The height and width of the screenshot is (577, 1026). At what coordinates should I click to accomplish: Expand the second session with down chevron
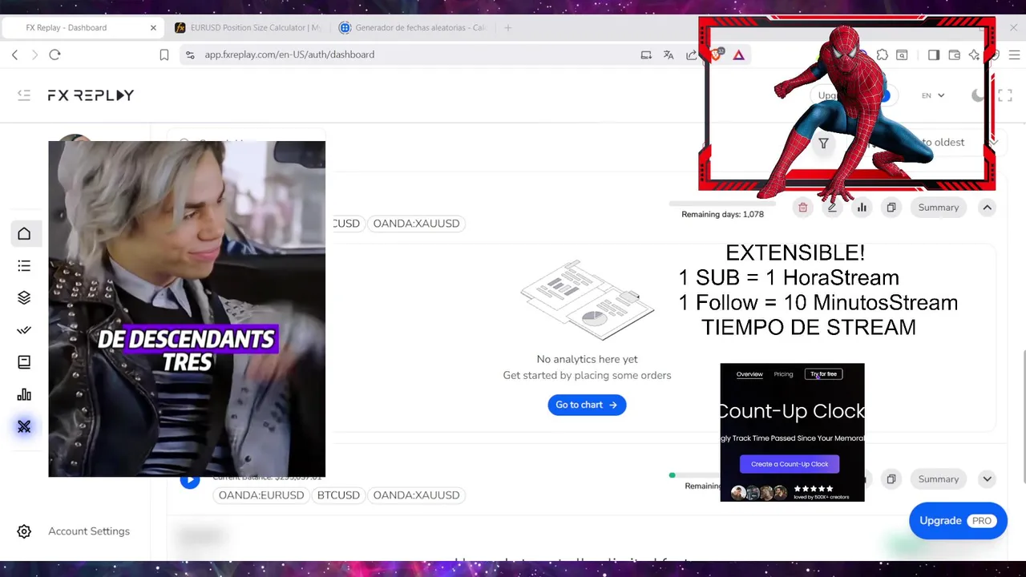click(988, 479)
